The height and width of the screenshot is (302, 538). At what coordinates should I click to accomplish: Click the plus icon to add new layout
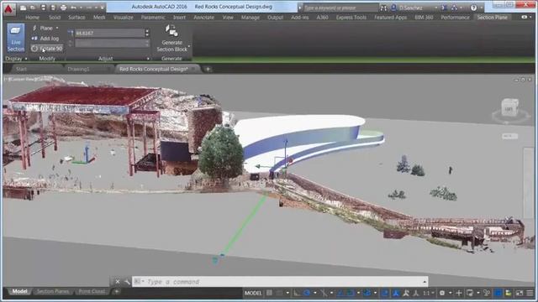(117, 292)
